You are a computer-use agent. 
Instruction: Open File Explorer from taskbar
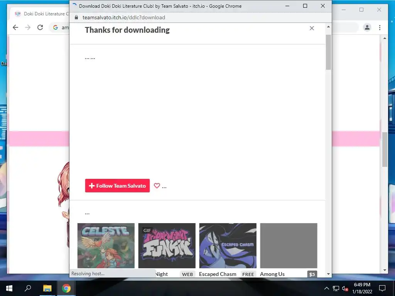click(x=47, y=288)
